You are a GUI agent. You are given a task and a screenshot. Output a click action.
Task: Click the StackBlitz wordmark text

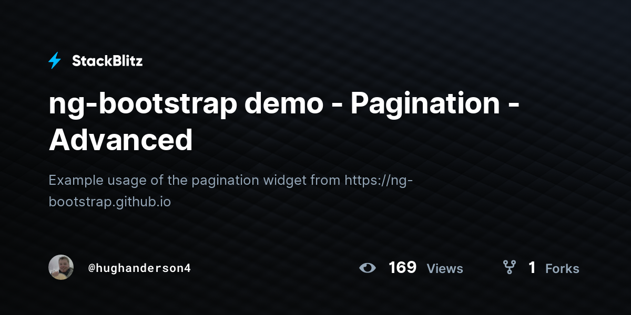coord(107,61)
